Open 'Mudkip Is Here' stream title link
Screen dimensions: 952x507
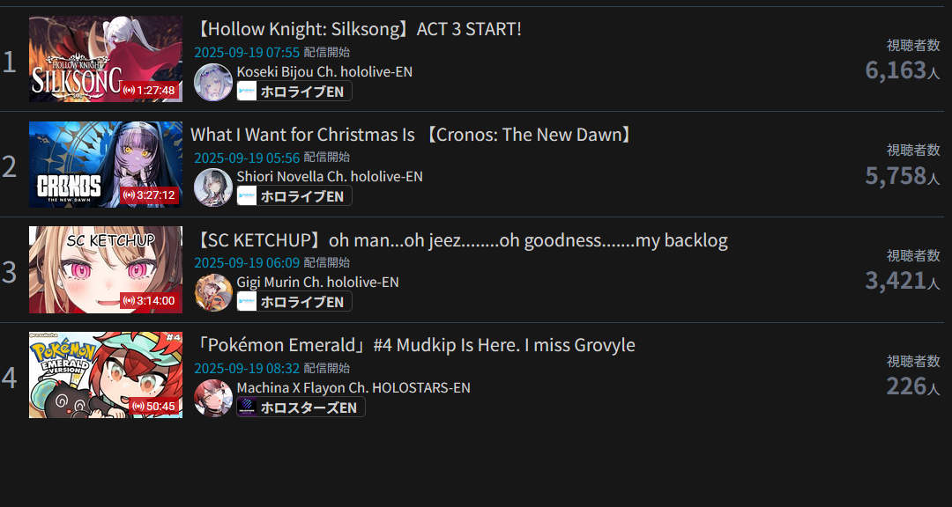pyautogui.click(x=414, y=345)
